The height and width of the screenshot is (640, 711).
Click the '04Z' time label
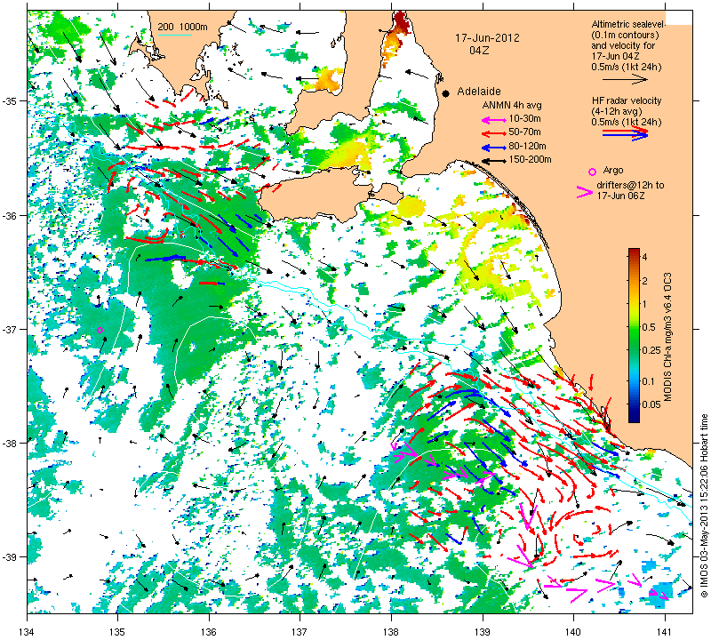click(x=479, y=51)
